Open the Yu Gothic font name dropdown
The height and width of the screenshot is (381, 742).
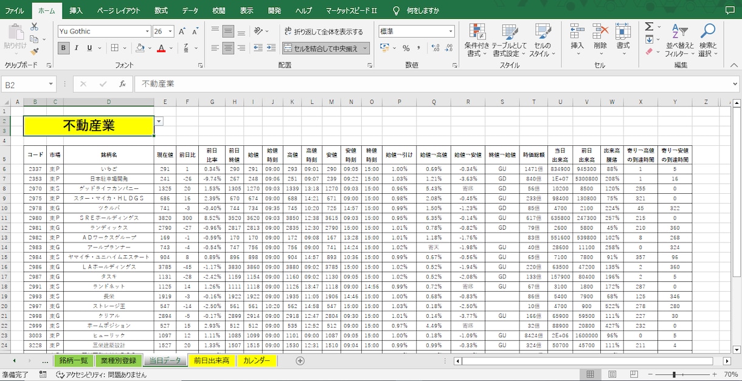point(147,31)
